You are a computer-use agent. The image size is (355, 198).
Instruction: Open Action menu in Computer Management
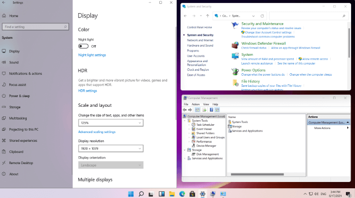pyautogui.click(x=196, y=104)
